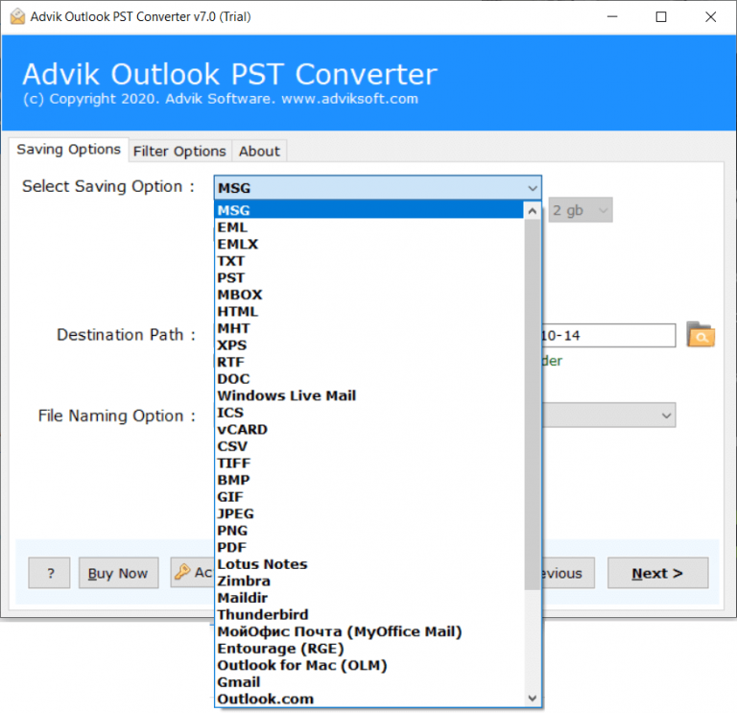Select PDF as the saving format

(369, 548)
